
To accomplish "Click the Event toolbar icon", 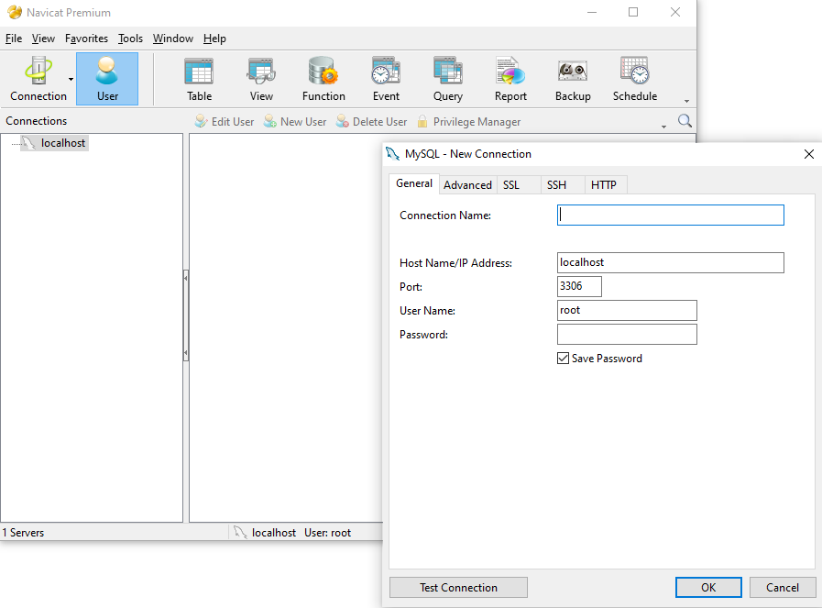I will [x=386, y=79].
